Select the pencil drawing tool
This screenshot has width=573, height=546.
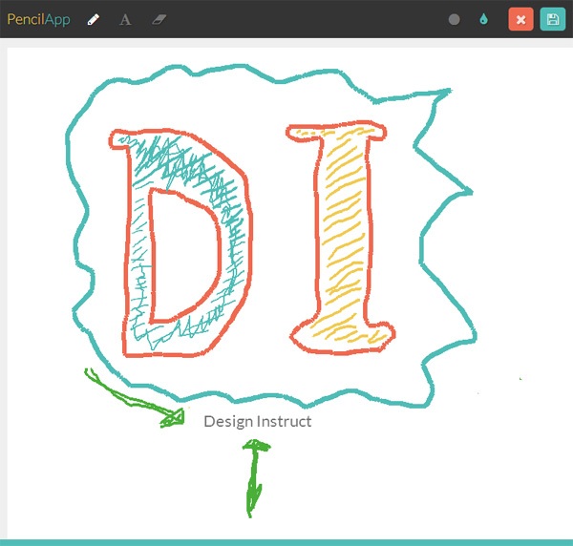(94, 19)
